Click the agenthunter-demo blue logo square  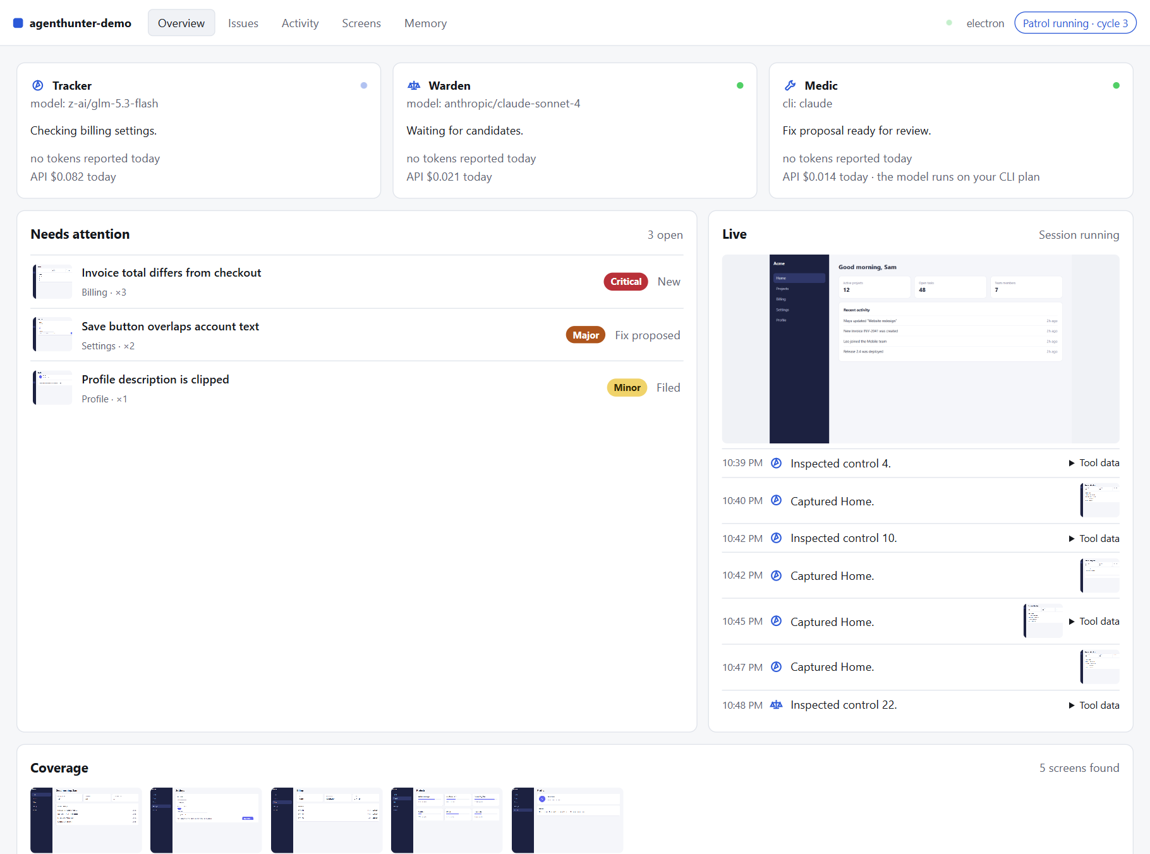pyautogui.click(x=18, y=23)
